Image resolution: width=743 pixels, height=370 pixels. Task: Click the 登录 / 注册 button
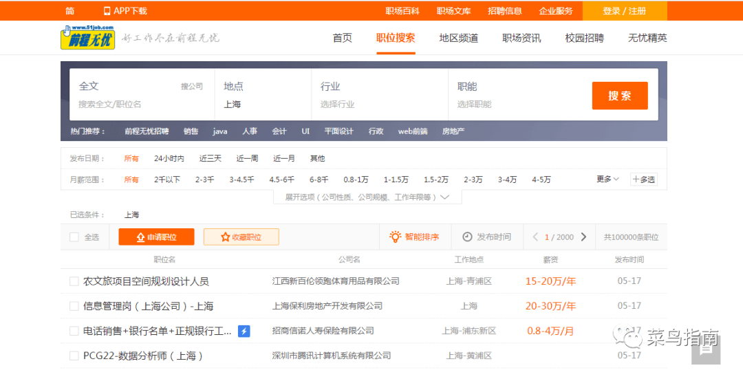pos(624,11)
